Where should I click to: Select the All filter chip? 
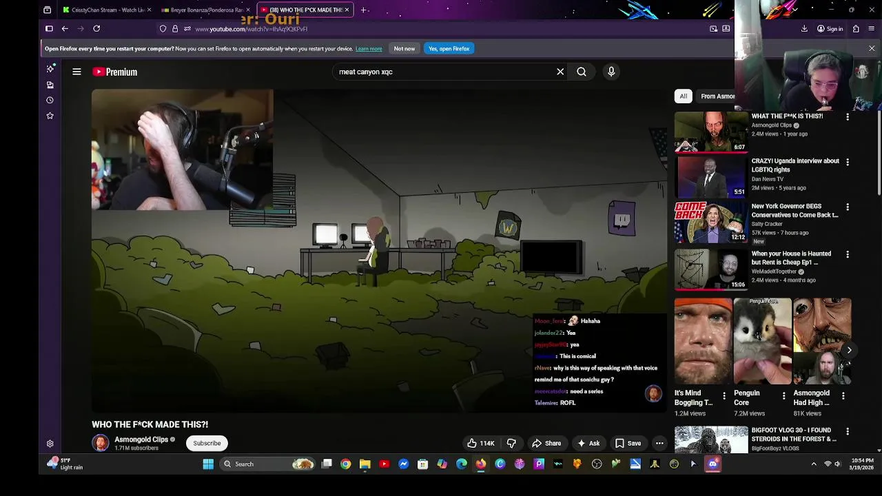(683, 96)
